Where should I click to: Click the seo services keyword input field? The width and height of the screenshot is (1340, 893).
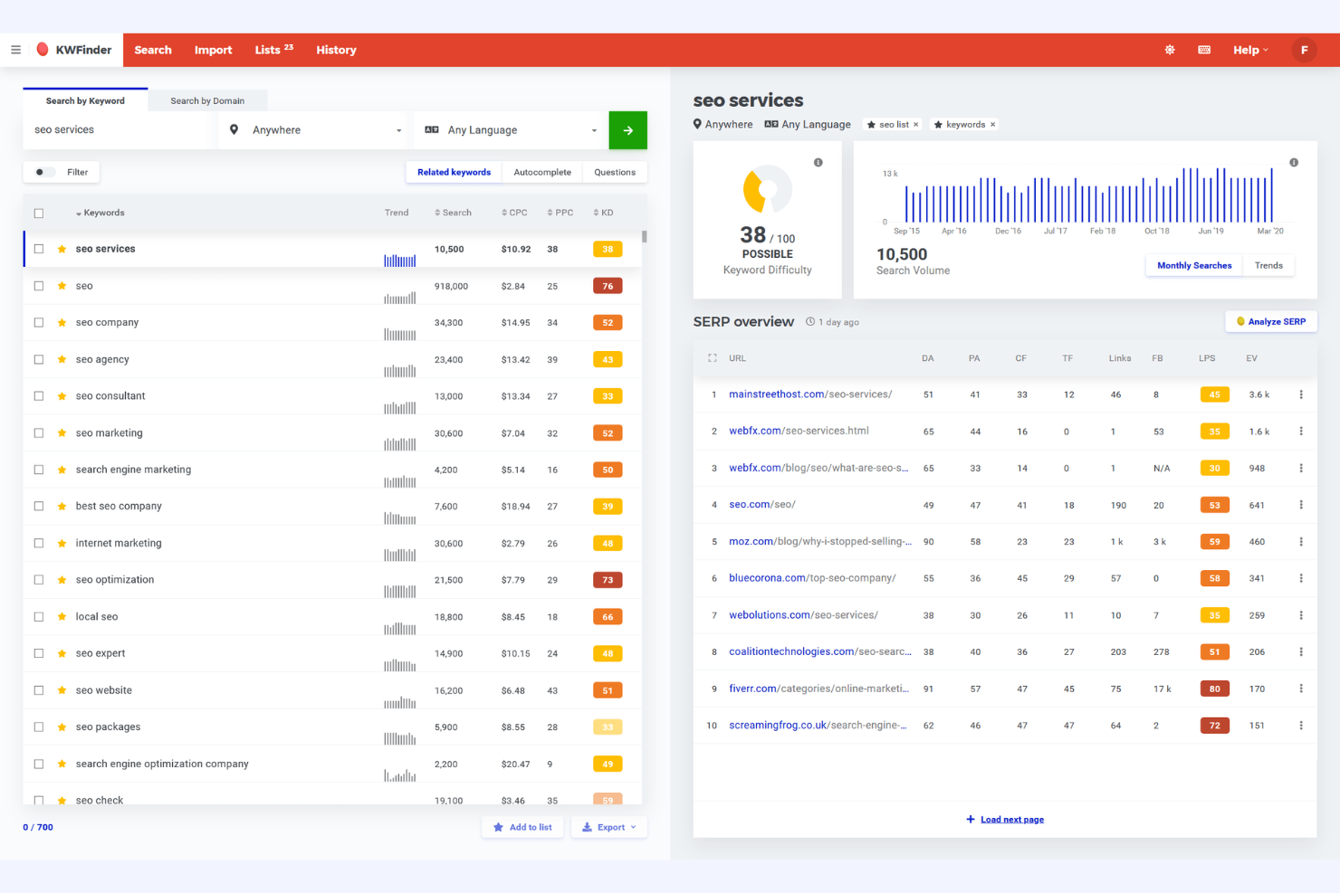click(120, 130)
